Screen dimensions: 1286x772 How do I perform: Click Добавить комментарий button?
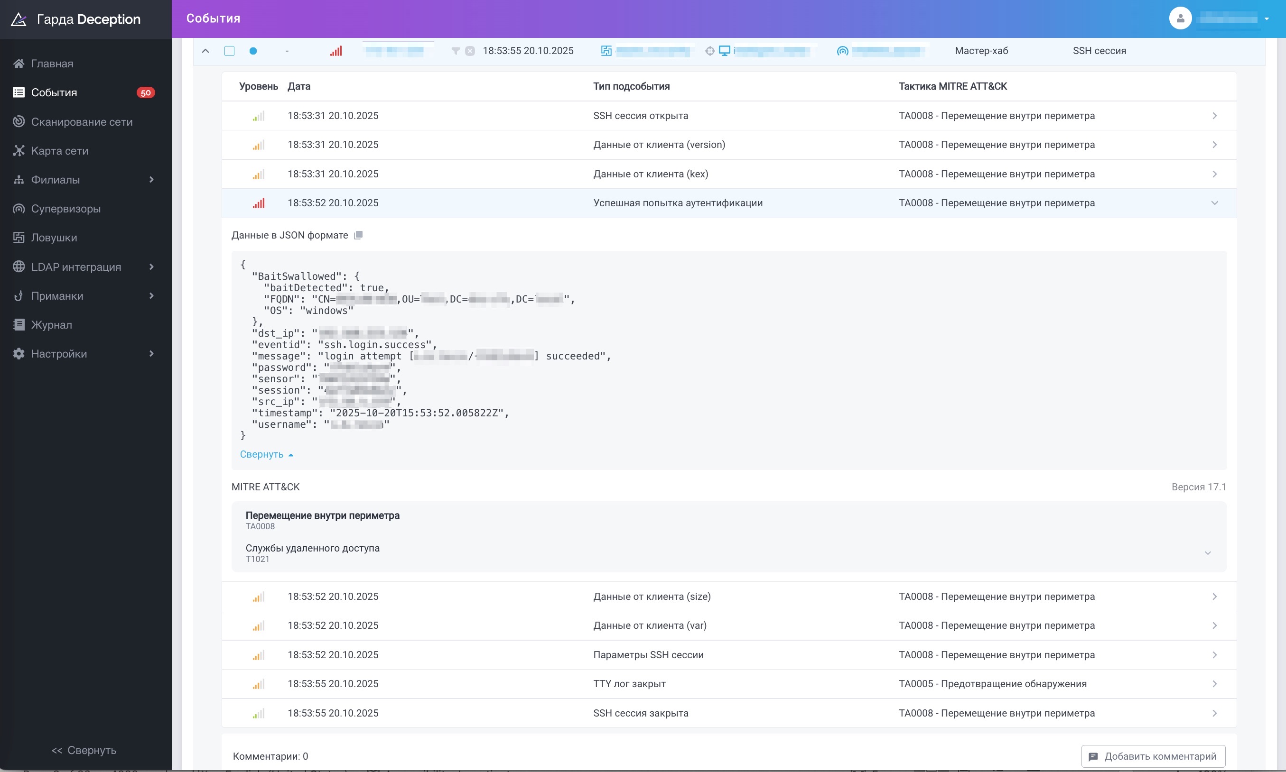1153,756
